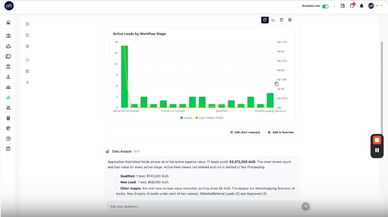The height and width of the screenshot is (217, 388).
Task: Click the Active Leads by Workflow Stage title
Action: point(139,34)
